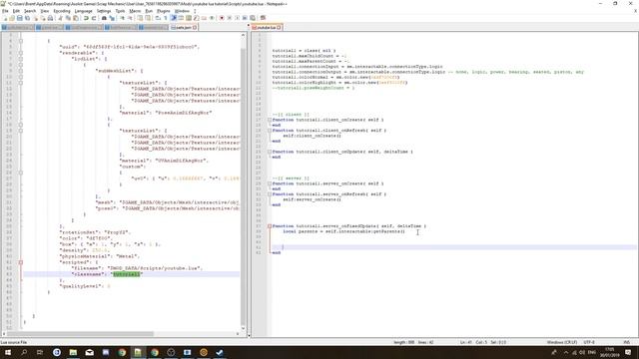Click Windows (CR LF) in status bar
The width and height of the screenshot is (639, 359).
coord(561,342)
